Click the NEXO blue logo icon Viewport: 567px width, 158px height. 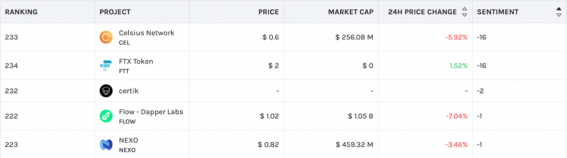tap(106, 145)
